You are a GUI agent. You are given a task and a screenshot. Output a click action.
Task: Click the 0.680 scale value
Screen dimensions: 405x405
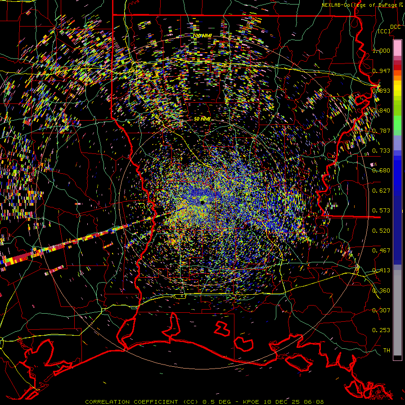(381, 171)
